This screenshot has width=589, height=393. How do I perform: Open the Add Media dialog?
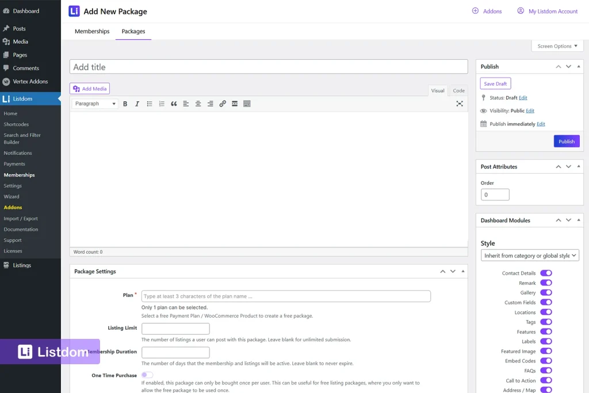click(x=89, y=88)
